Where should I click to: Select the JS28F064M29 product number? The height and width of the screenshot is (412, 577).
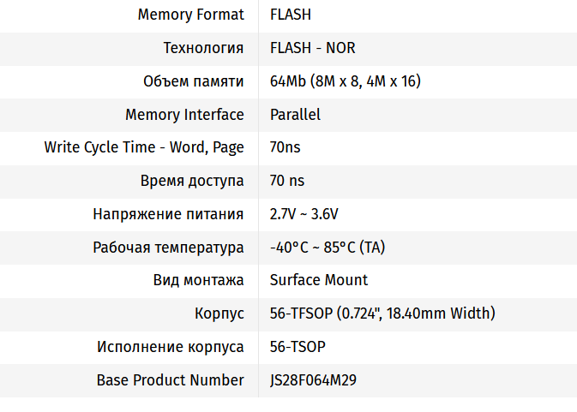(313, 380)
